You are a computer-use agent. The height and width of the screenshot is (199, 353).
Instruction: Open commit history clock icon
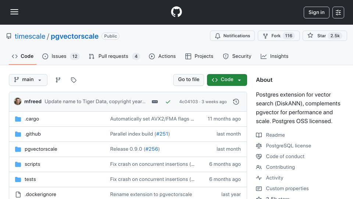tap(236, 102)
